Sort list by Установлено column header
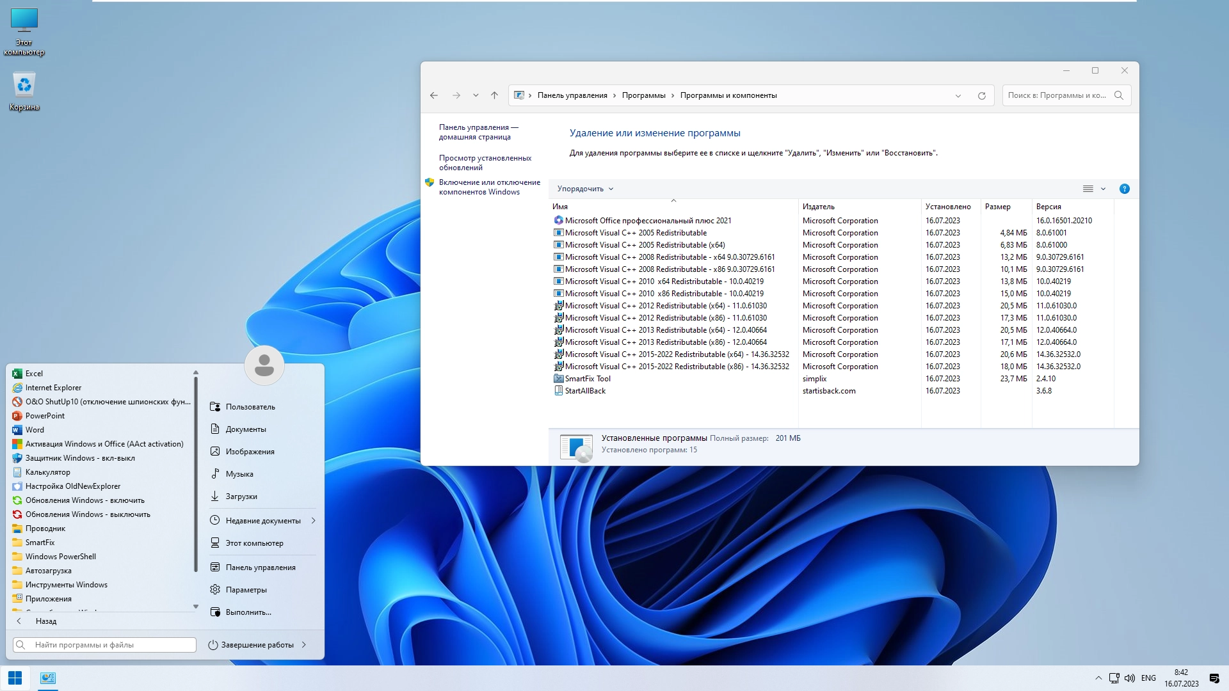This screenshot has width=1229, height=691. pyautogui.click(x=951, y=207)
